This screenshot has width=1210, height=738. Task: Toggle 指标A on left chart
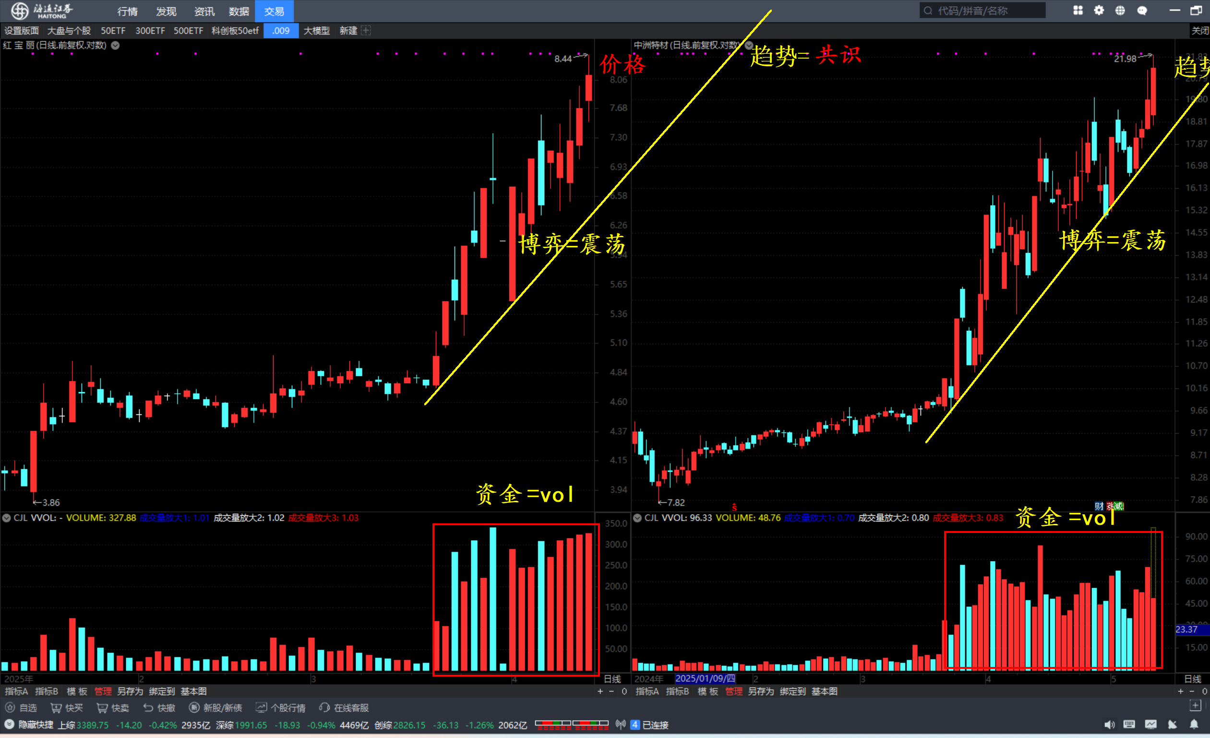click(x=16, y=691)
